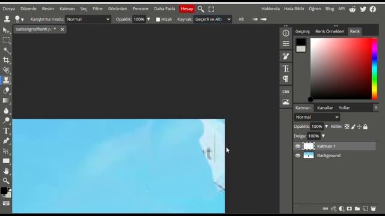
Task: Toggle lock transparent pixels icon
Action: (x=346, y=127)
